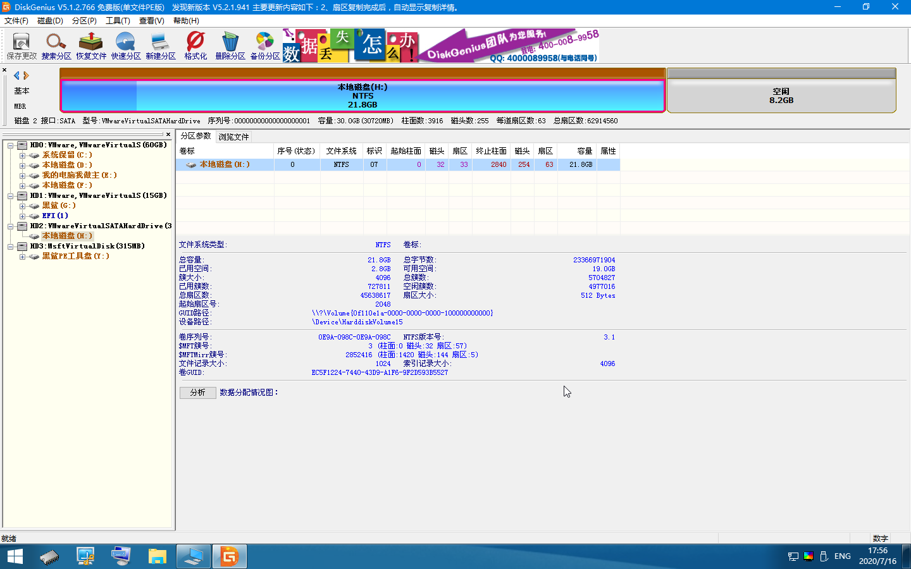Click the 容量 column header
Viewport: 911px width, 569px height.
578,151
